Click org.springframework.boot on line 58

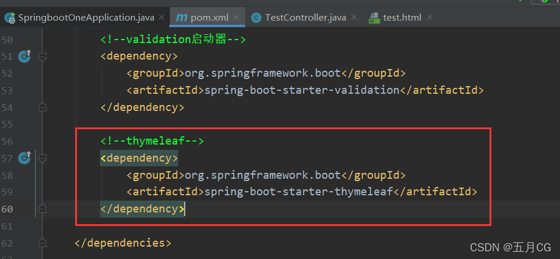pos(263,175)
